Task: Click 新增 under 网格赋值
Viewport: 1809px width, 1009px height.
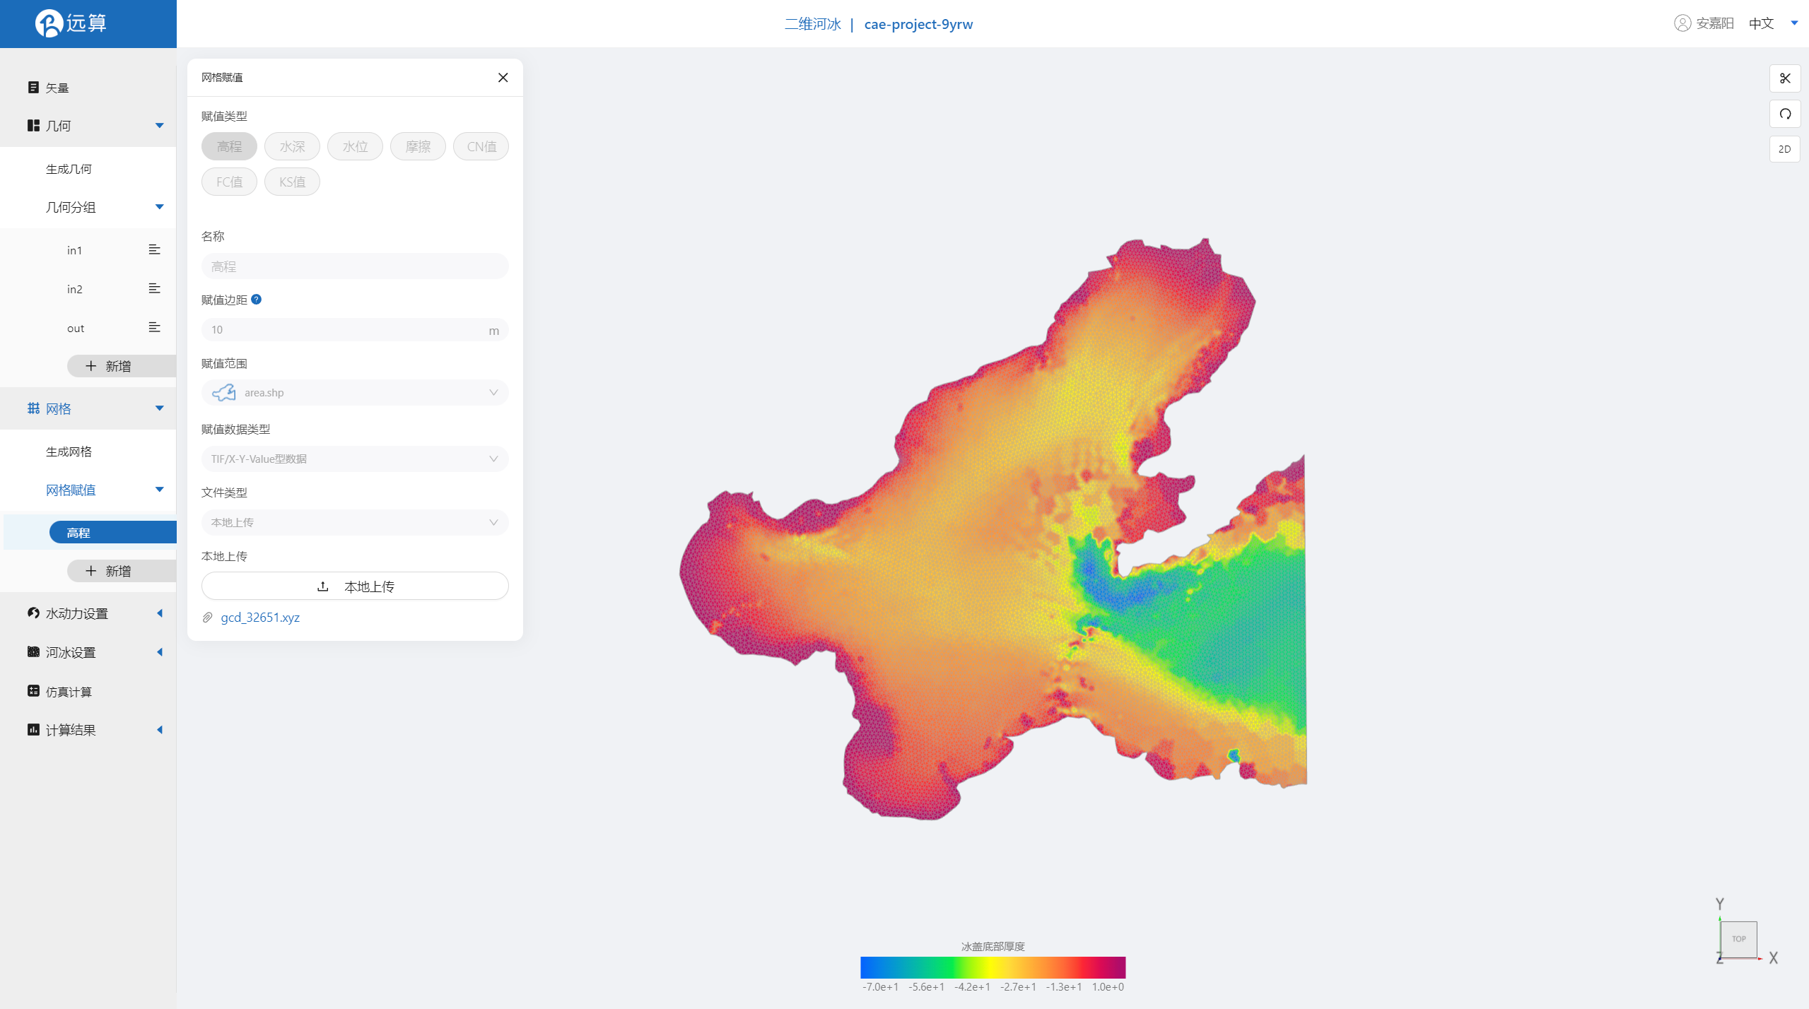Action: (x=122, y=571)
